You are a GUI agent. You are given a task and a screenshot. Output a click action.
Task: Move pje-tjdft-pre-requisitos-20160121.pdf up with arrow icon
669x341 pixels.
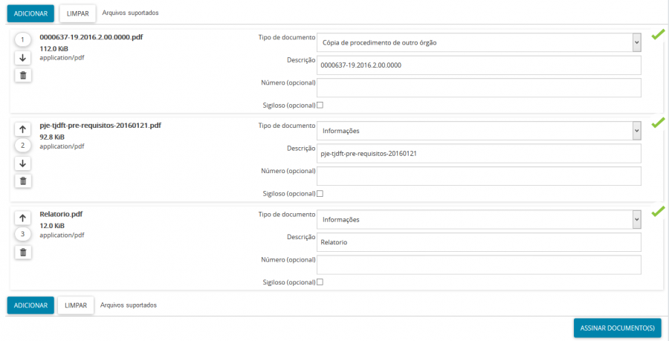point(23,129)
